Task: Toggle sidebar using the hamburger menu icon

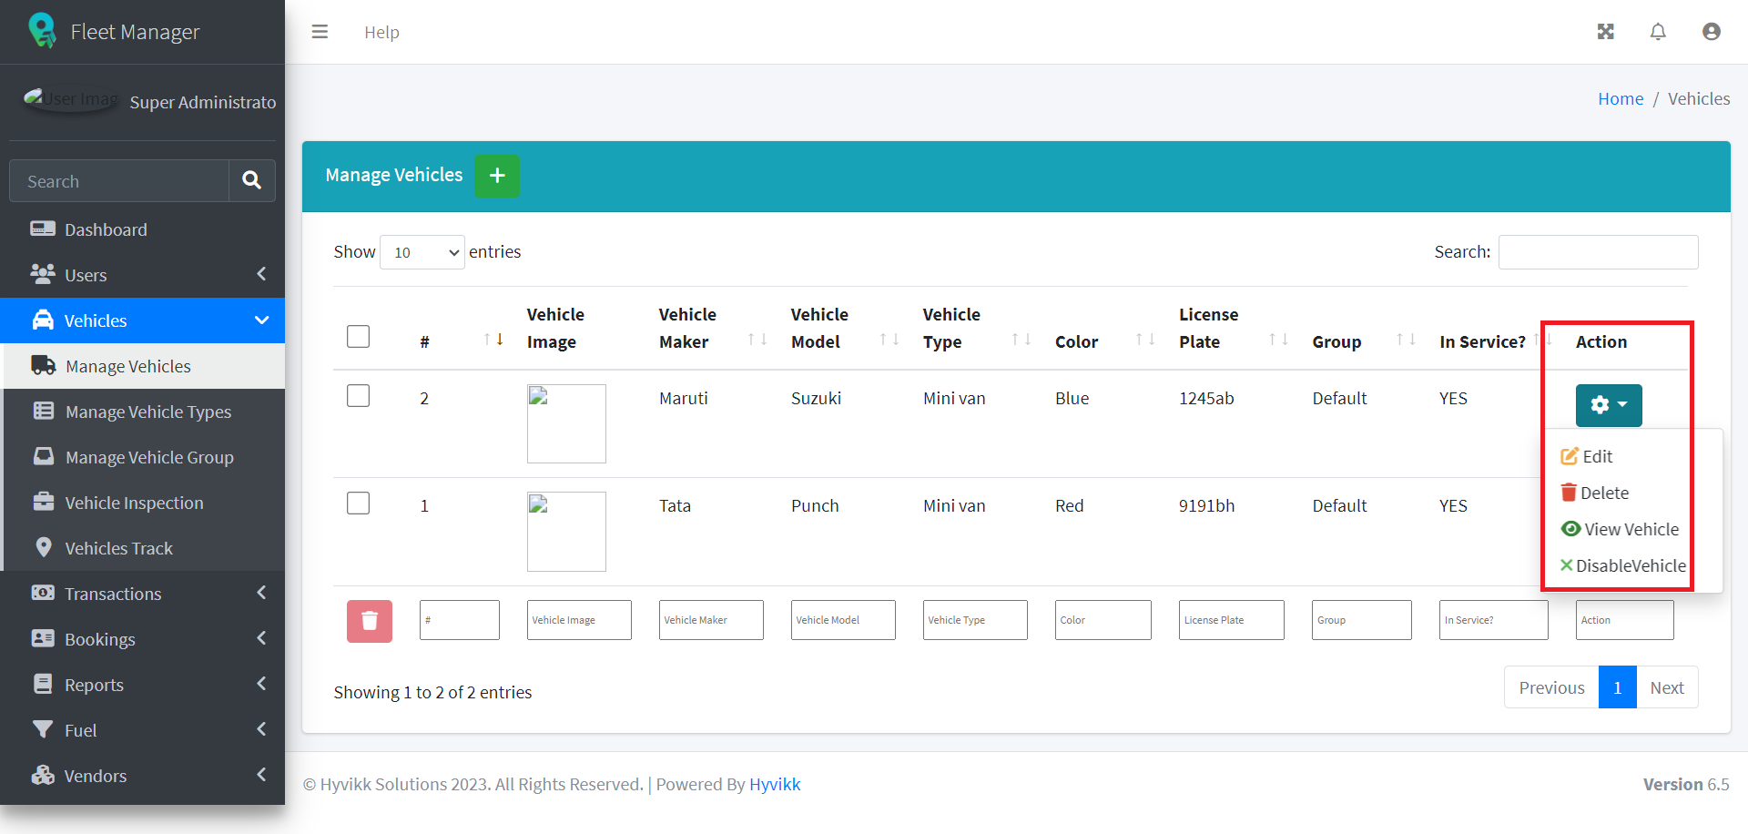Action: coord(320,32)
